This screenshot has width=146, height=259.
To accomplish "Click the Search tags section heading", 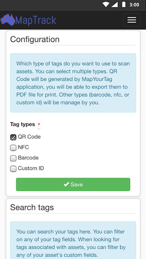I will coord(32,207).
